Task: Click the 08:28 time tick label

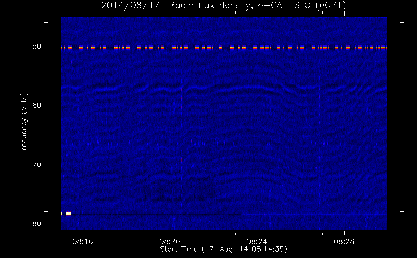Action: coord(344,242)
